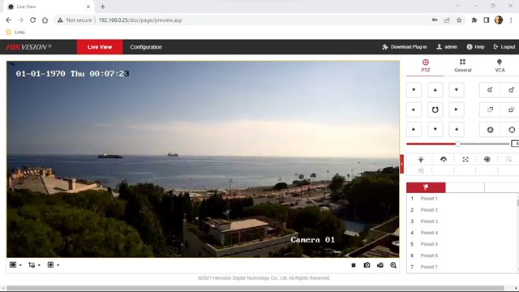Start recording with the video camera icon
The width and height of the screenshot is (519, 292).
coord(380,265)
